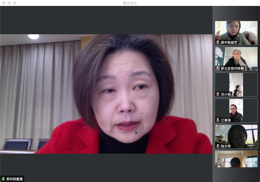
Task: Open the 沈小丽 participant video thumbnail
Action: tap(236, 85)
